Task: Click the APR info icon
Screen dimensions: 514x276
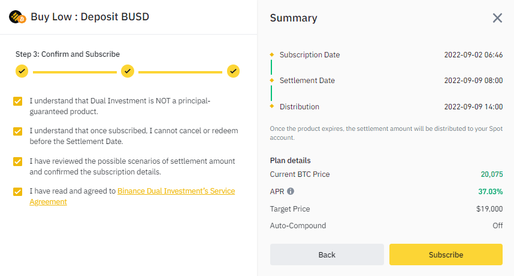Action: [291, 192]
